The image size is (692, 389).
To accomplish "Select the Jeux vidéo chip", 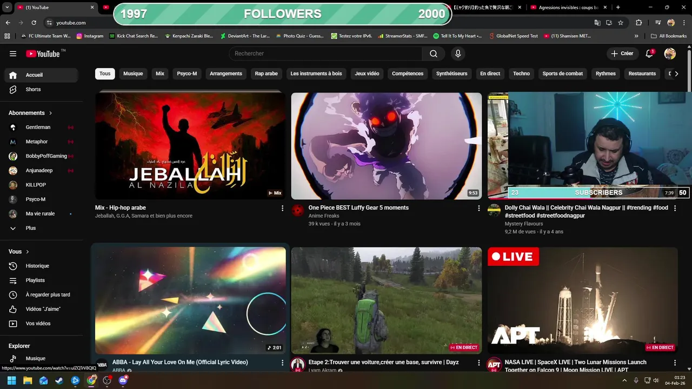I will pyautogui.click(x=367, y=73).
